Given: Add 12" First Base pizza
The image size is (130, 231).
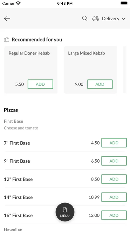Looking at the screenshot, I should tap(114, 179).
